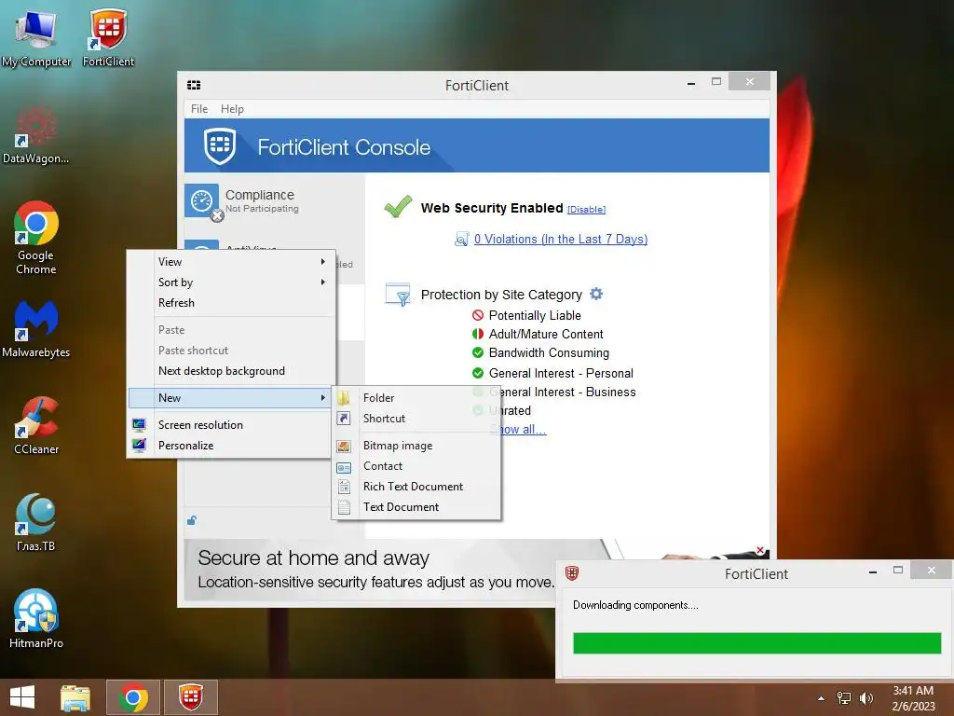Click General Interest - Personal text
This screenshot has height=716, width=954.
[x=561, y=373]
